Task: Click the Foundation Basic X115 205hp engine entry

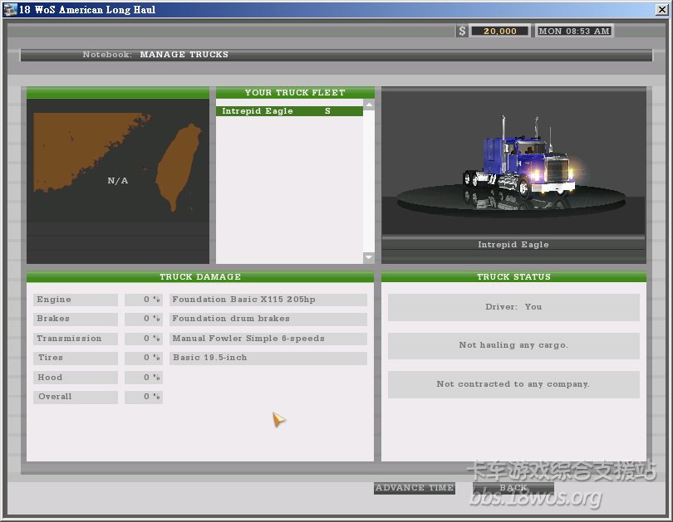Action: 268,300
